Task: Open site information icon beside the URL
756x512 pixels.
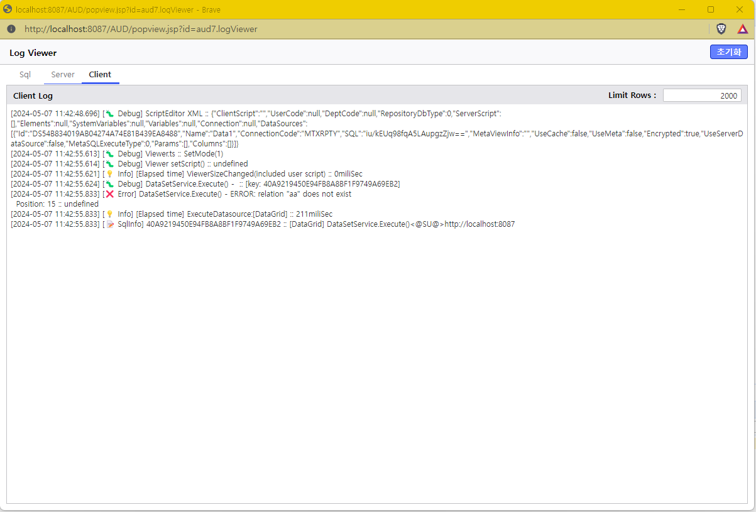Action: [11, 29]
